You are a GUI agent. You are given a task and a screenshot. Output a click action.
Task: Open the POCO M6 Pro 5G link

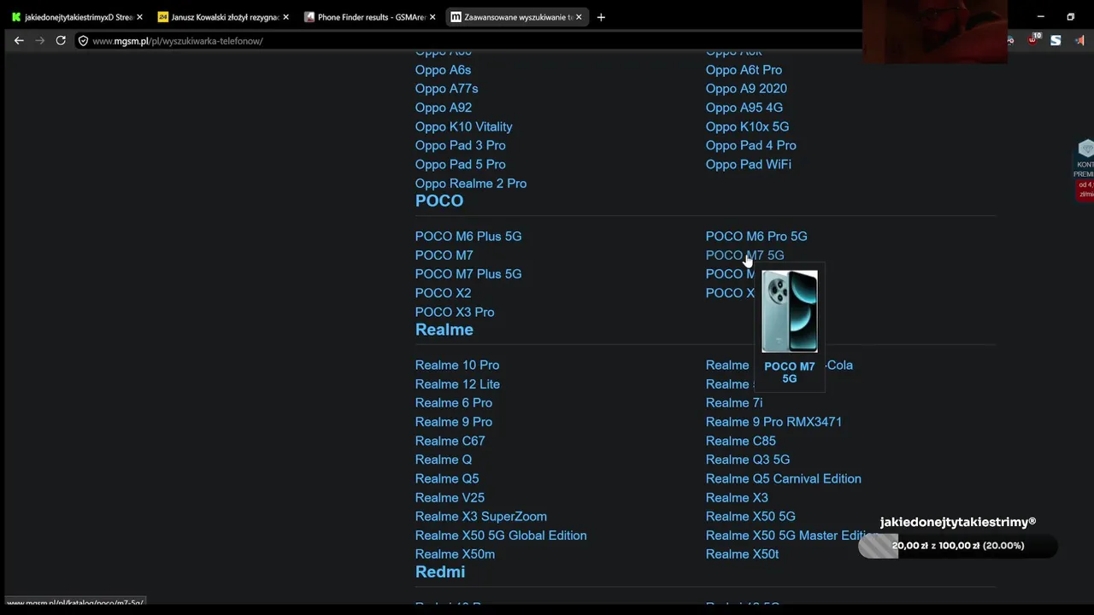click(756, 237)
